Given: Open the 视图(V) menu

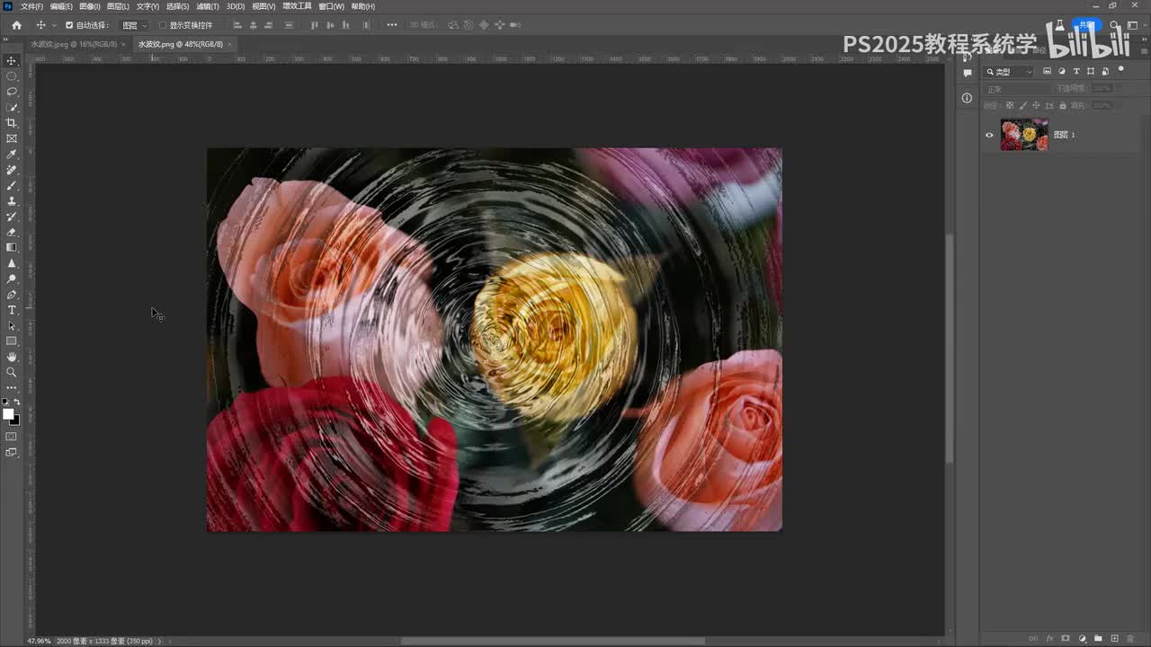Looking at the screenshot, I should point(263,6).
